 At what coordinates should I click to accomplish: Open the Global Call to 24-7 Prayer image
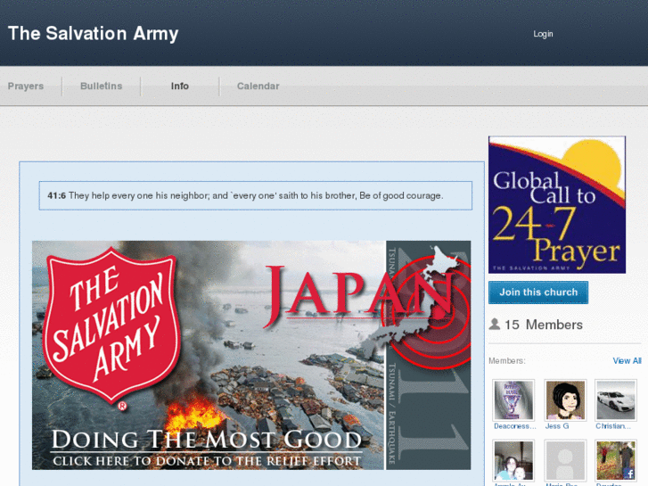[x=557, y=205]
